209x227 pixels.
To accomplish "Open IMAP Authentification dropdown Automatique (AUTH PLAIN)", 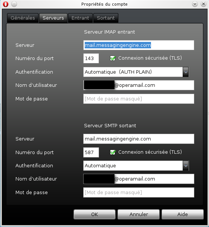I will (136, 72).
